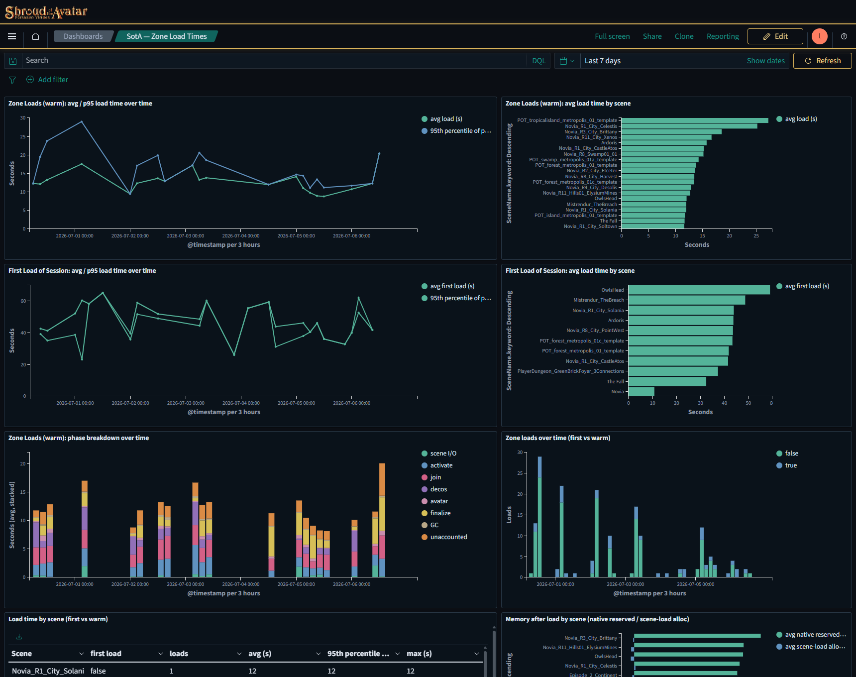The height and width of the screenshot is (677, 856).
Task: Toggle avg load (s) series in warm line chart
Action: (x=442, y=119)
